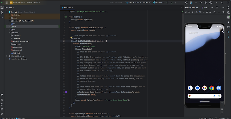This screenshot has height=119, width=231.
Task: Click emulator Overview square button
Action: [210, 12]
